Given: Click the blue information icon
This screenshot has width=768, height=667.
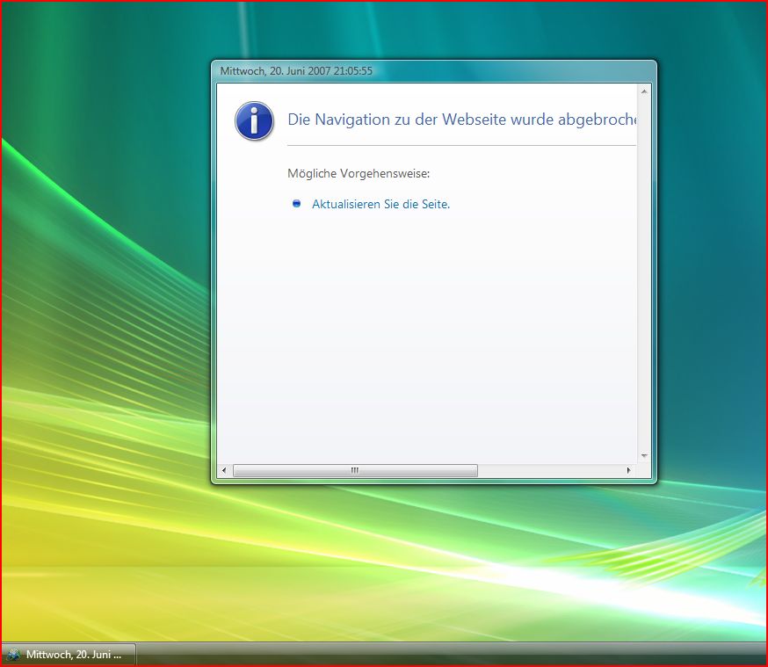Looking at the screenshot, I should 254,120.
